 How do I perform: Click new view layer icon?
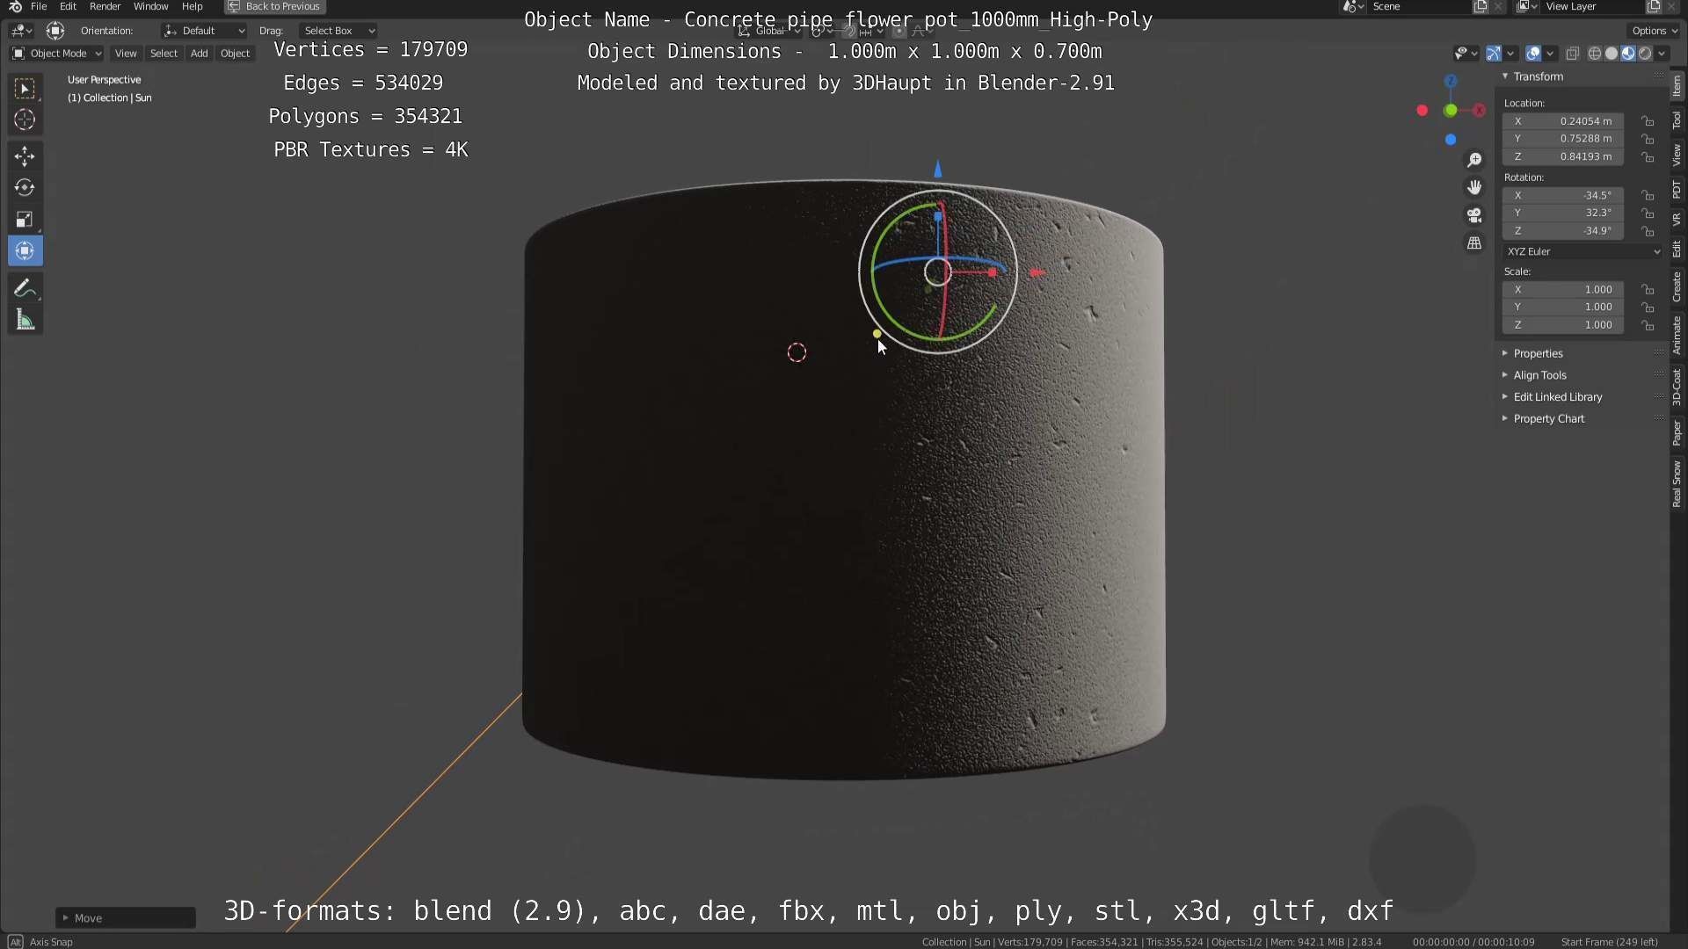coord(1654,6)
